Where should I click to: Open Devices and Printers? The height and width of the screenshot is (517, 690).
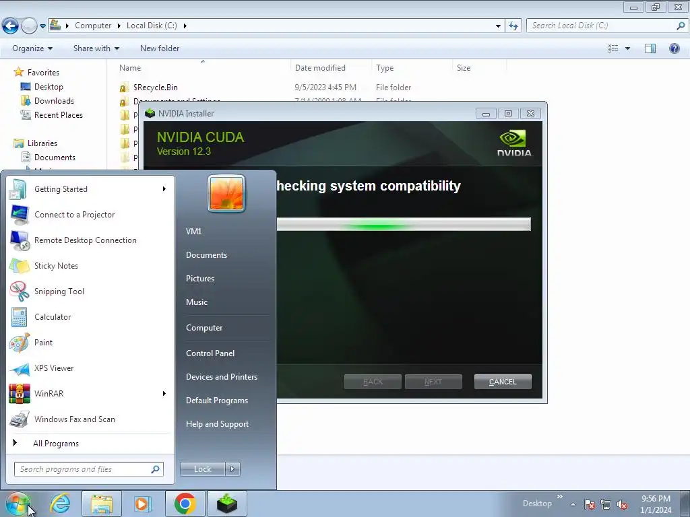pyautogui.click(x=222, y=377)
